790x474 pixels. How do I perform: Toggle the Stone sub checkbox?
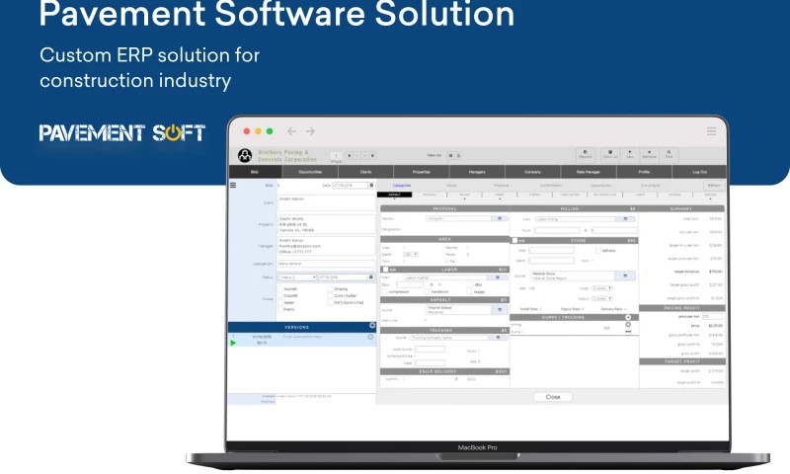(514, 240)
